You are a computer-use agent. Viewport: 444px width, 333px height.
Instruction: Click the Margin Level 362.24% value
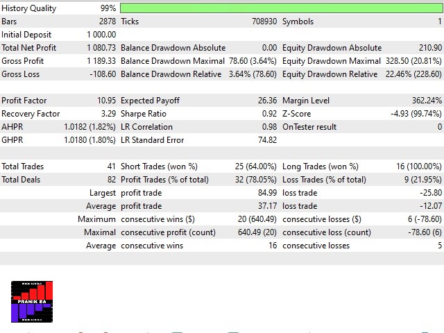[426, 101]
